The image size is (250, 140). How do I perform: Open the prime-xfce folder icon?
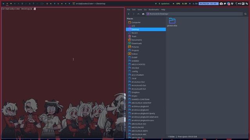click(x=172, y=21)
